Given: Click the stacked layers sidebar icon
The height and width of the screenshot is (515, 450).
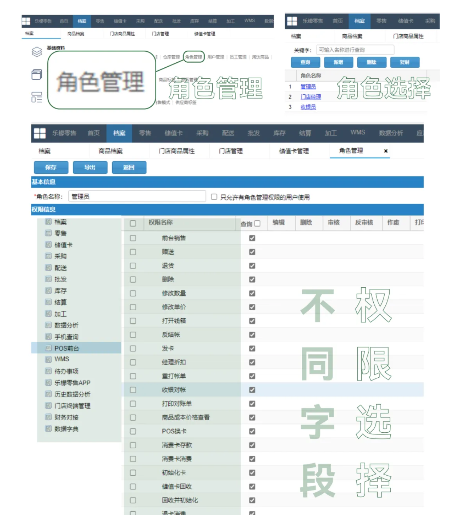Looking at the screenshot, I should (37, 52).
